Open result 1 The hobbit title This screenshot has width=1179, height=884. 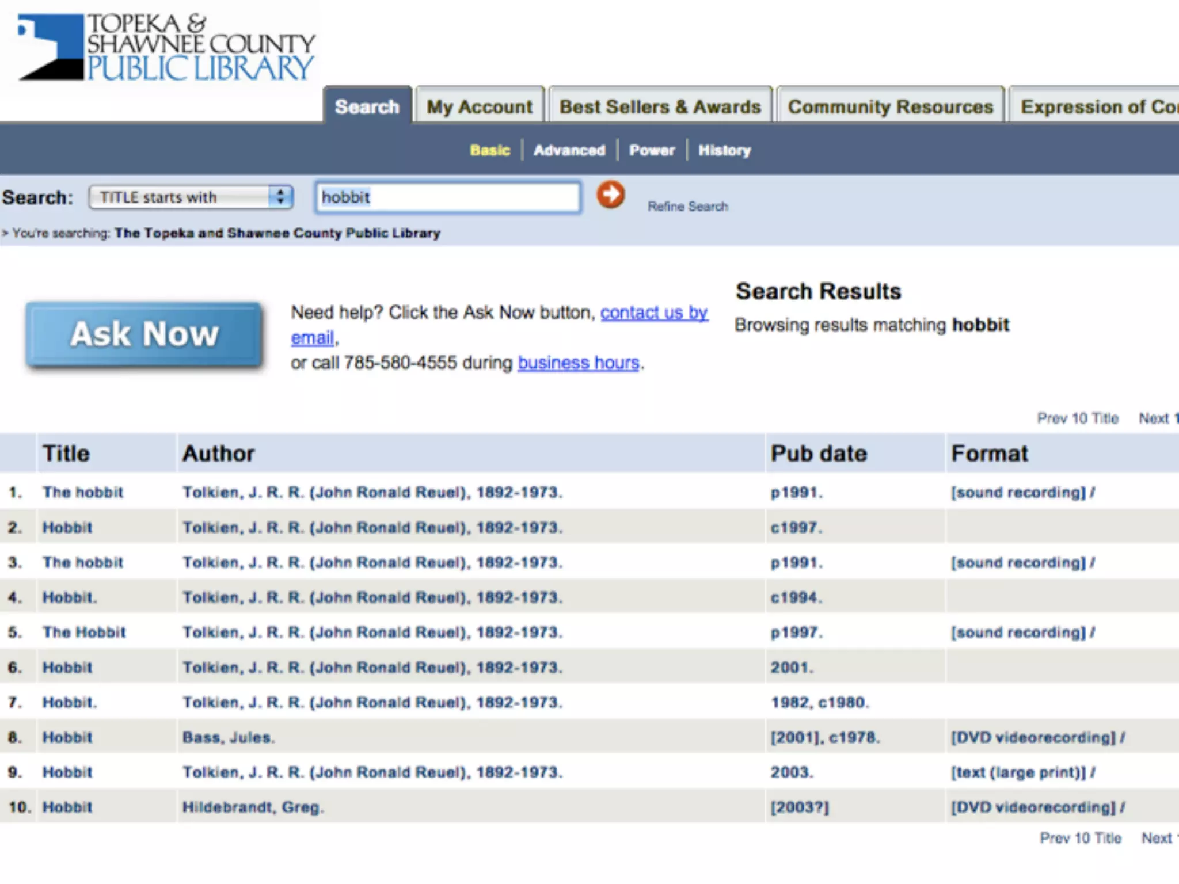coord(83,493)
